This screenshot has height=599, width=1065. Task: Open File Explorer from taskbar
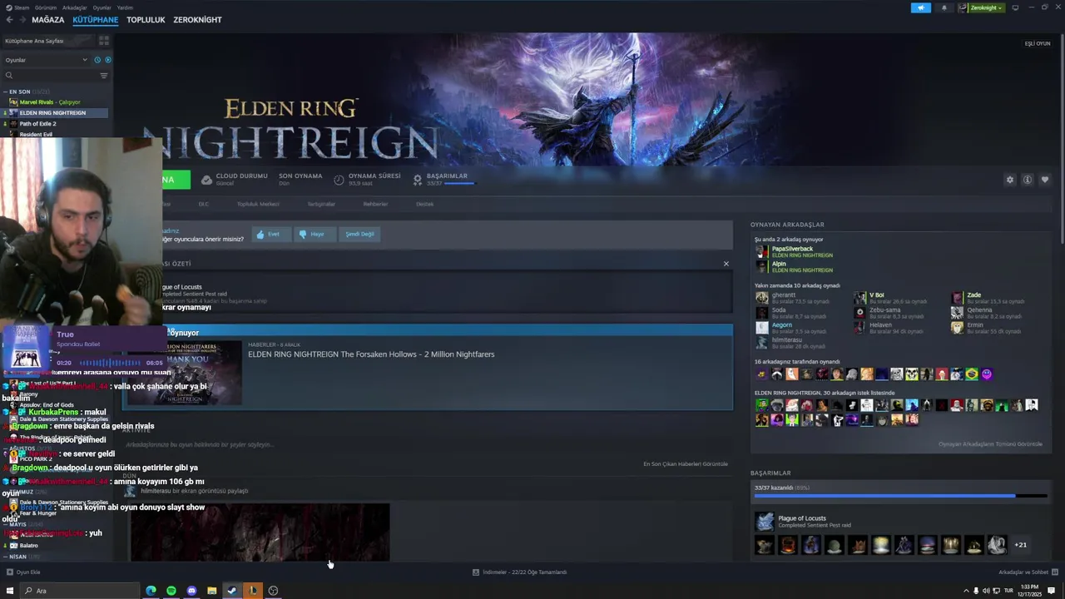tap(211, 591)
